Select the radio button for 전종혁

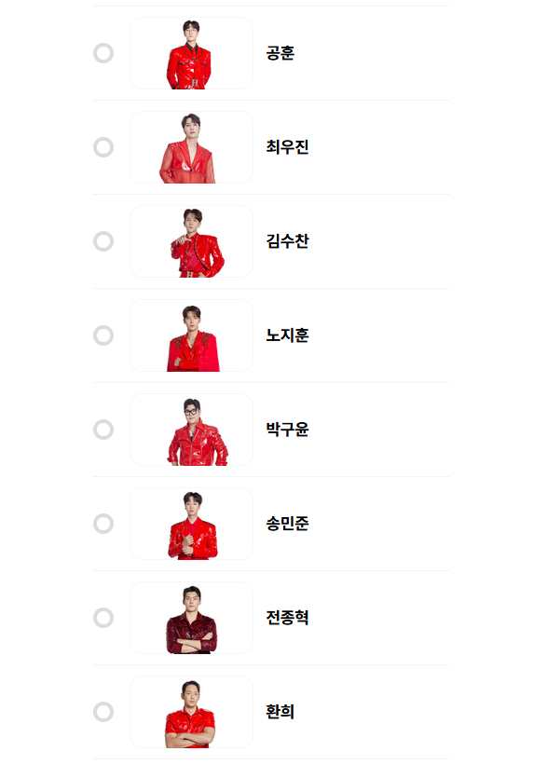pyautogui.click(x=103, y=618)
